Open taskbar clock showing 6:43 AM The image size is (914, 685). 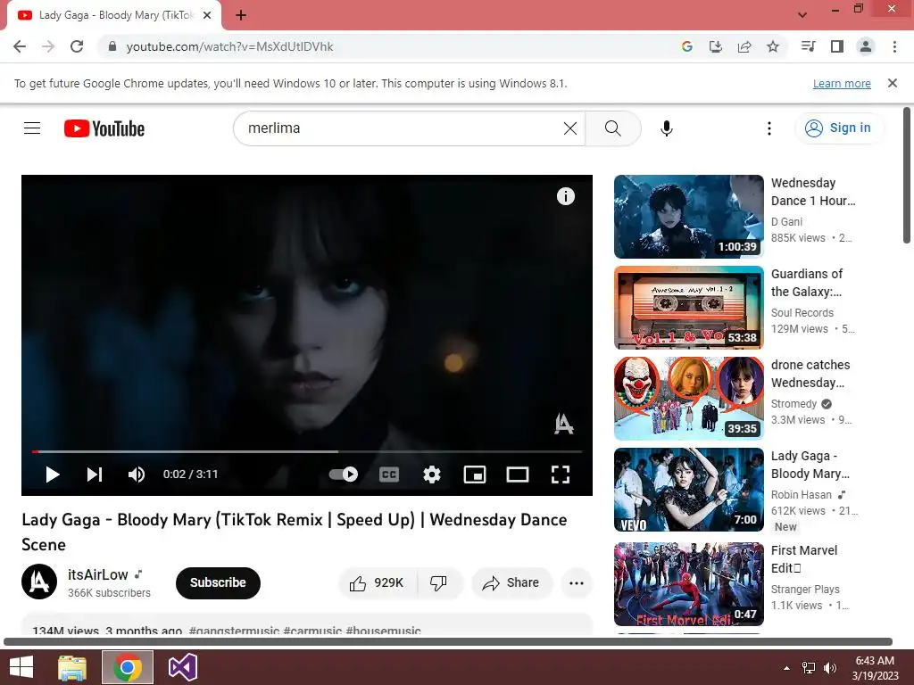875,668
